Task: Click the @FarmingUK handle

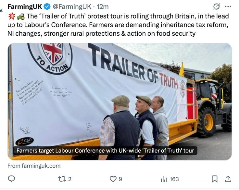Action: click(x=72, y=6)
